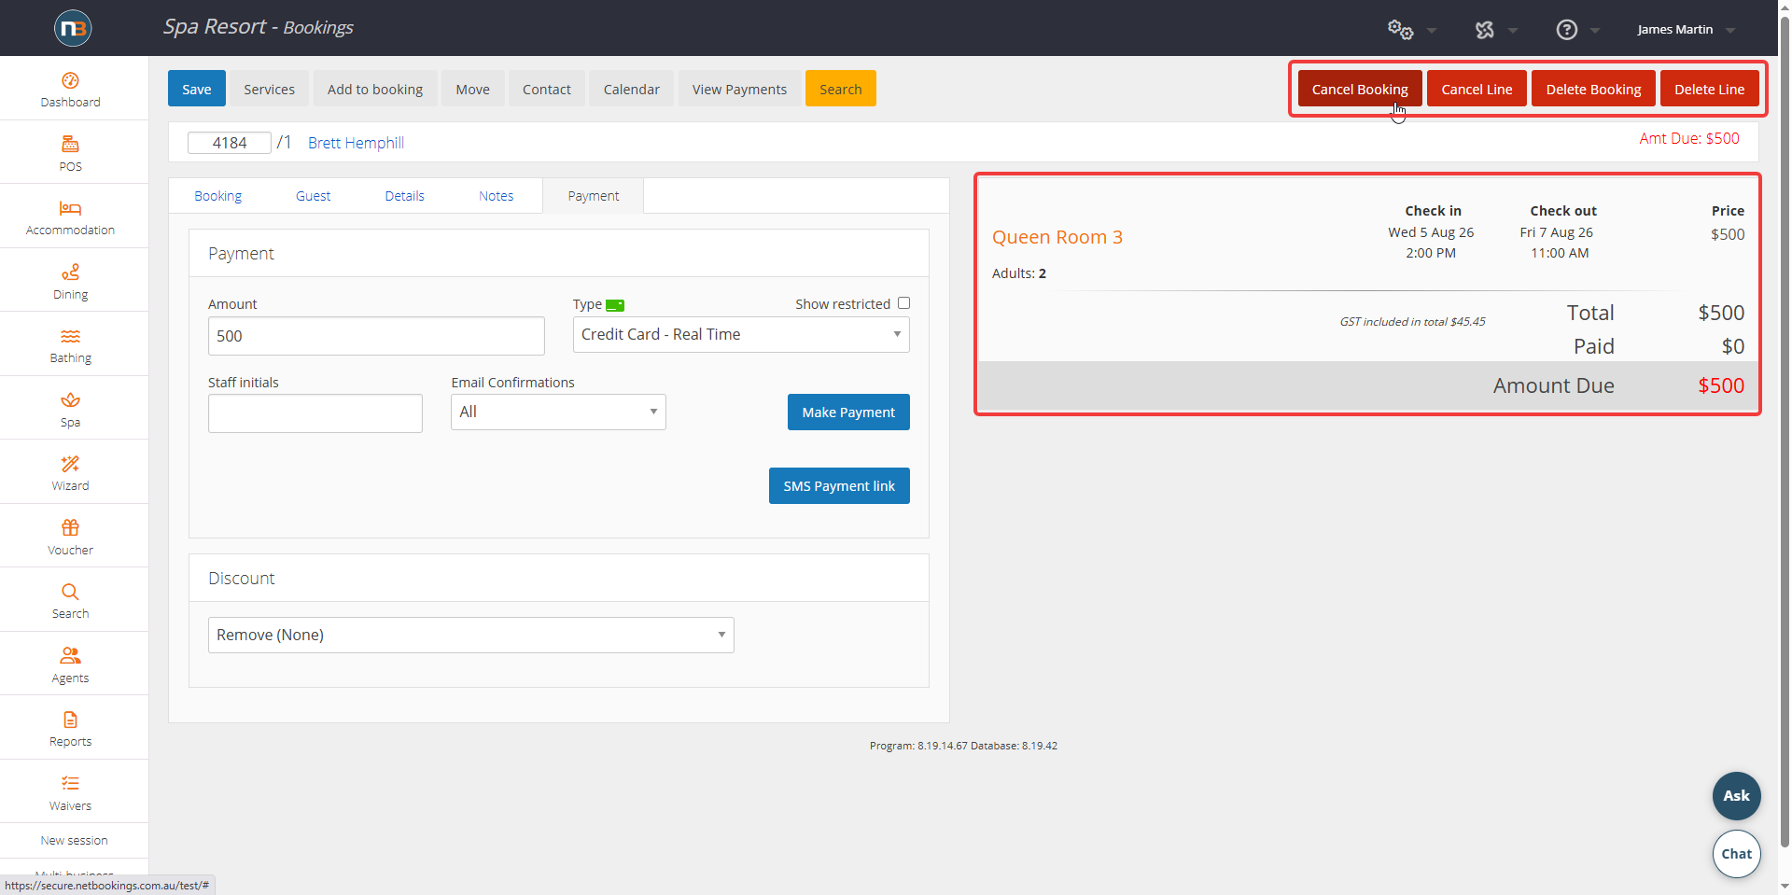The width and height of the screenshot is (1792, 895).
Task: Click the green card icon beside Type
Action: [615, 305]
